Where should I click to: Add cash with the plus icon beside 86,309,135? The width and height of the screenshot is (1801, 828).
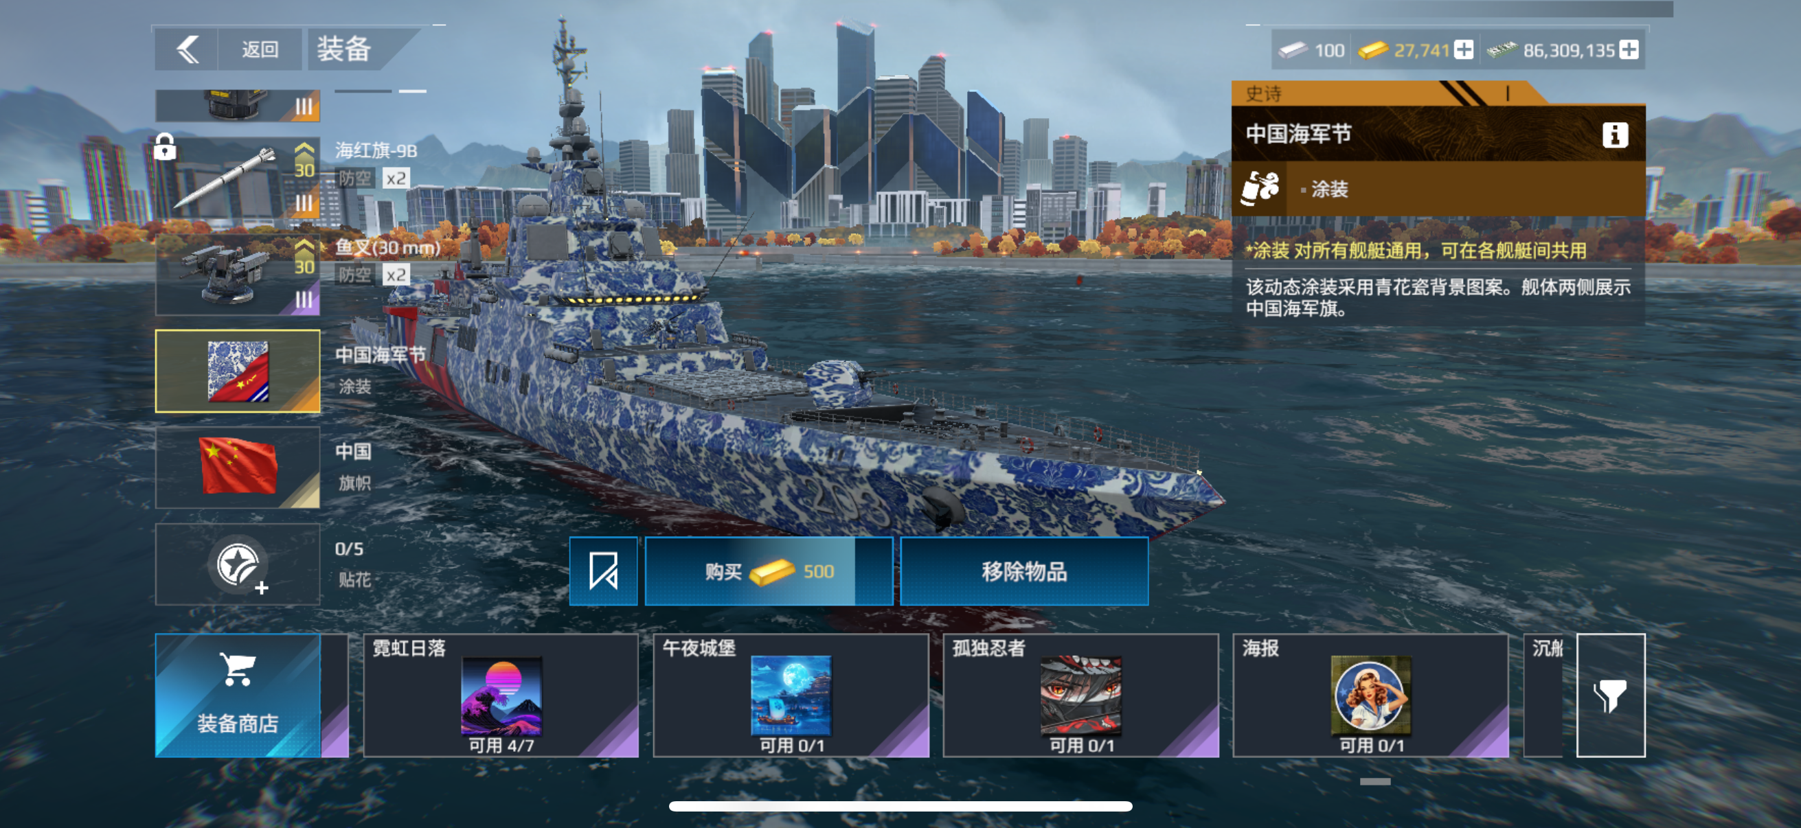click(x=1629, y=49)
